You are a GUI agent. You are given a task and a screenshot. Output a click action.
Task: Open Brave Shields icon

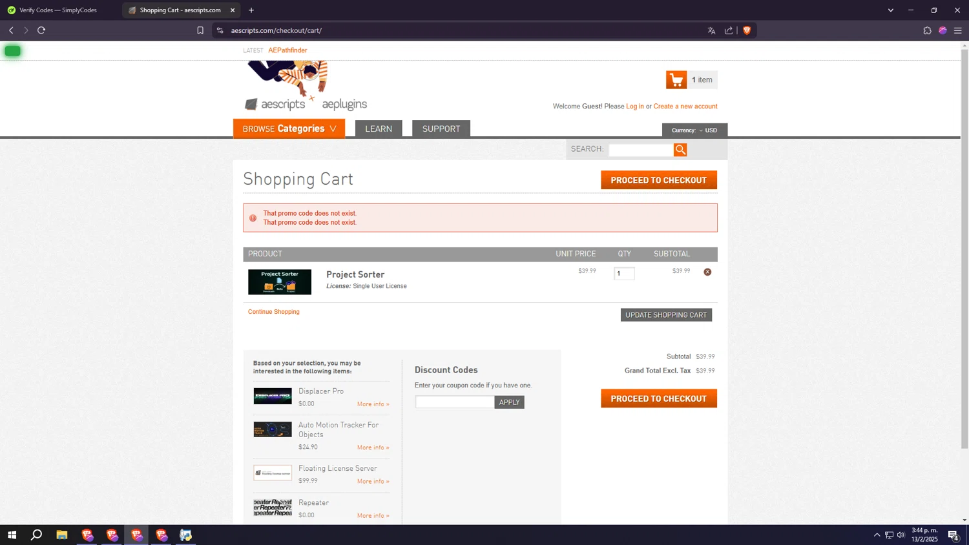(x=747, y=30)
